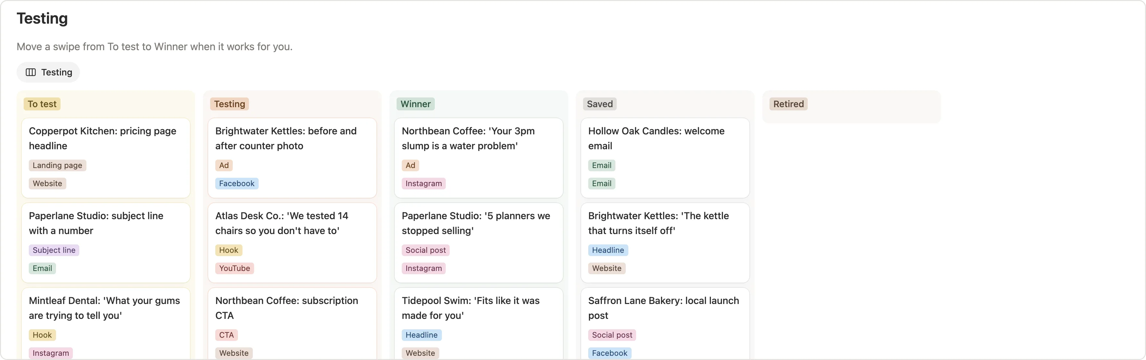Open Northbean Coffee 3pm slump card

point(479,158)
